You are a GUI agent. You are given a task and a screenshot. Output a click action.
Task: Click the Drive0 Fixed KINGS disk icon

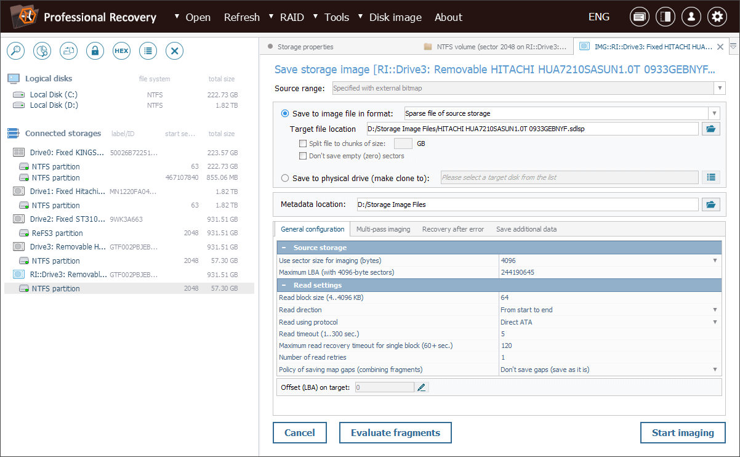click(18, 153)
